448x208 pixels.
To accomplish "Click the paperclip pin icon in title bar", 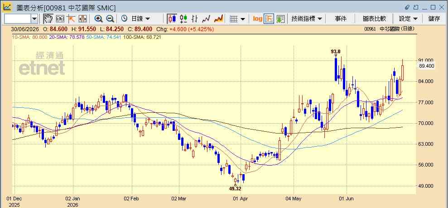I will pos(407,7).
